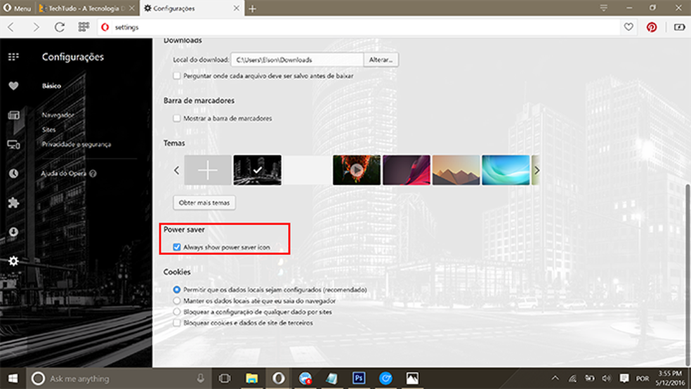691x389 pixels.
Task: Select Bloquear a configuração de qualquer dado radio
Action: click(177, 311)
